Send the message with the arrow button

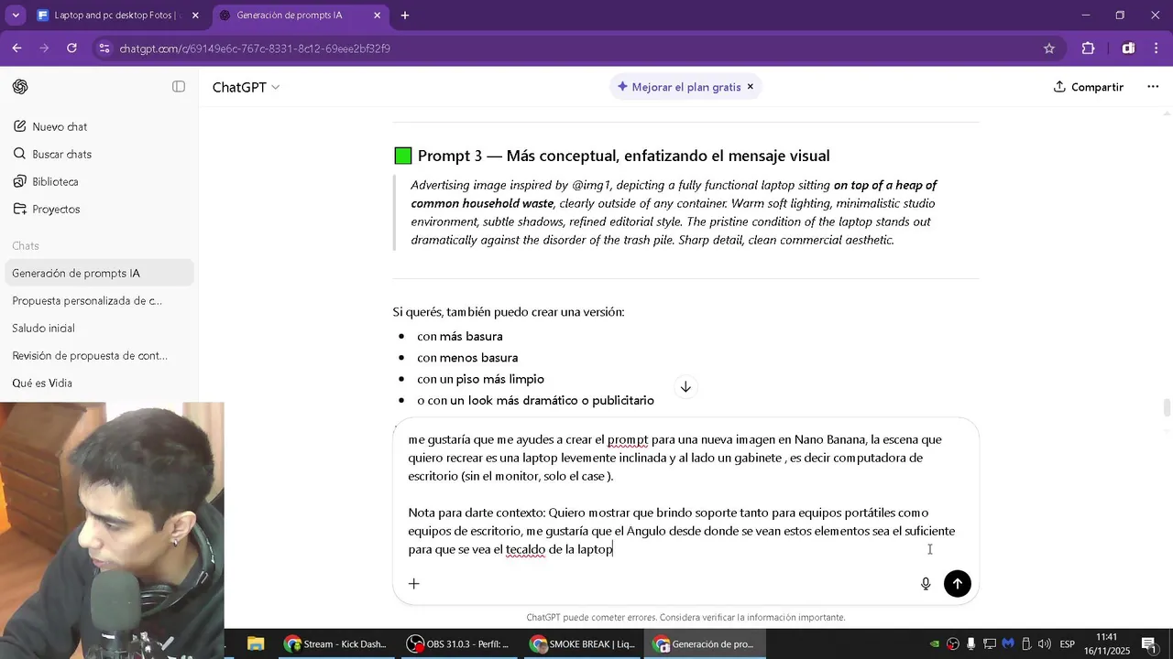[x=958, y=584]
